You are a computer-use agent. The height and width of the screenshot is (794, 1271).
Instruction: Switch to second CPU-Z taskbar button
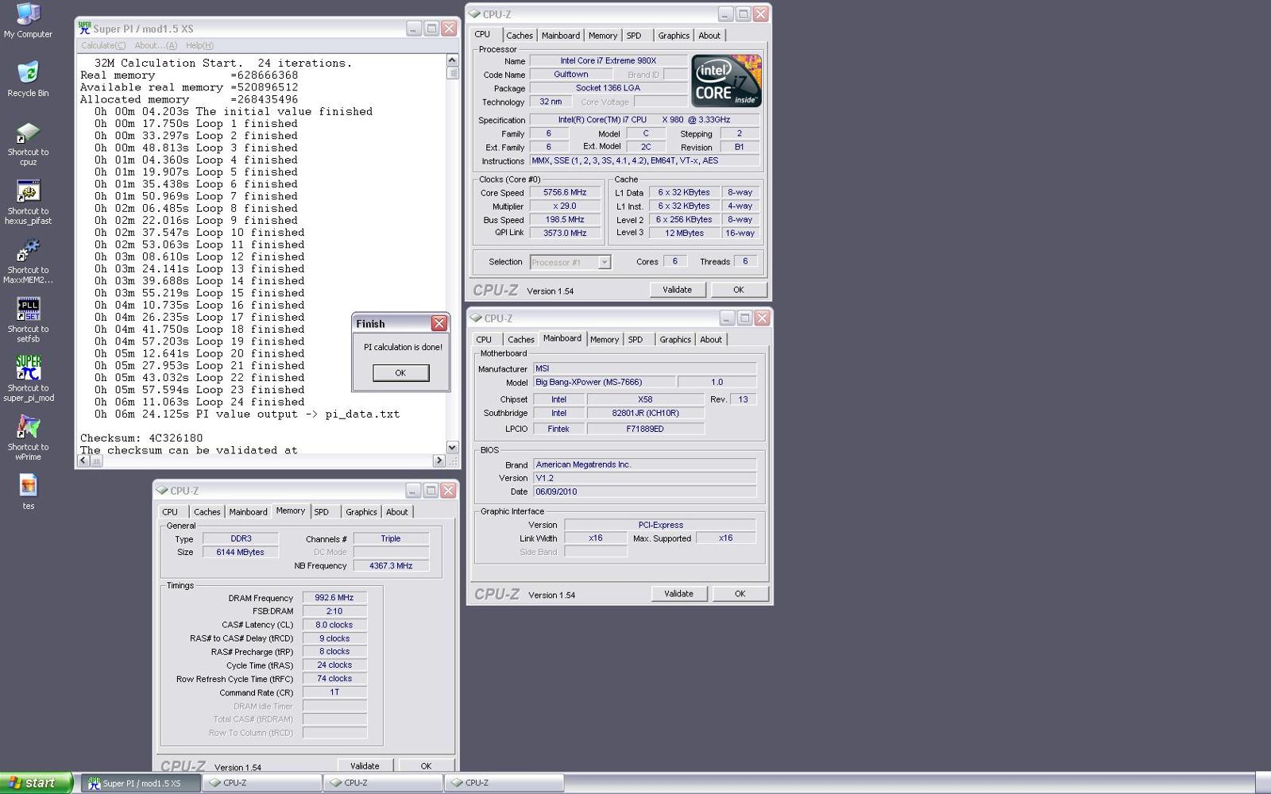click(384, 783)
